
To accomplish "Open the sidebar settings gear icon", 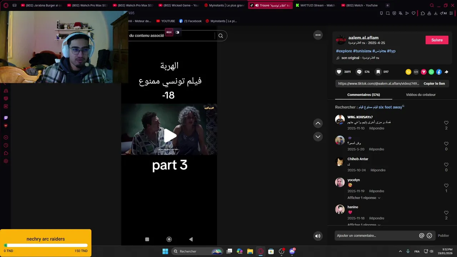I will 6,161.
